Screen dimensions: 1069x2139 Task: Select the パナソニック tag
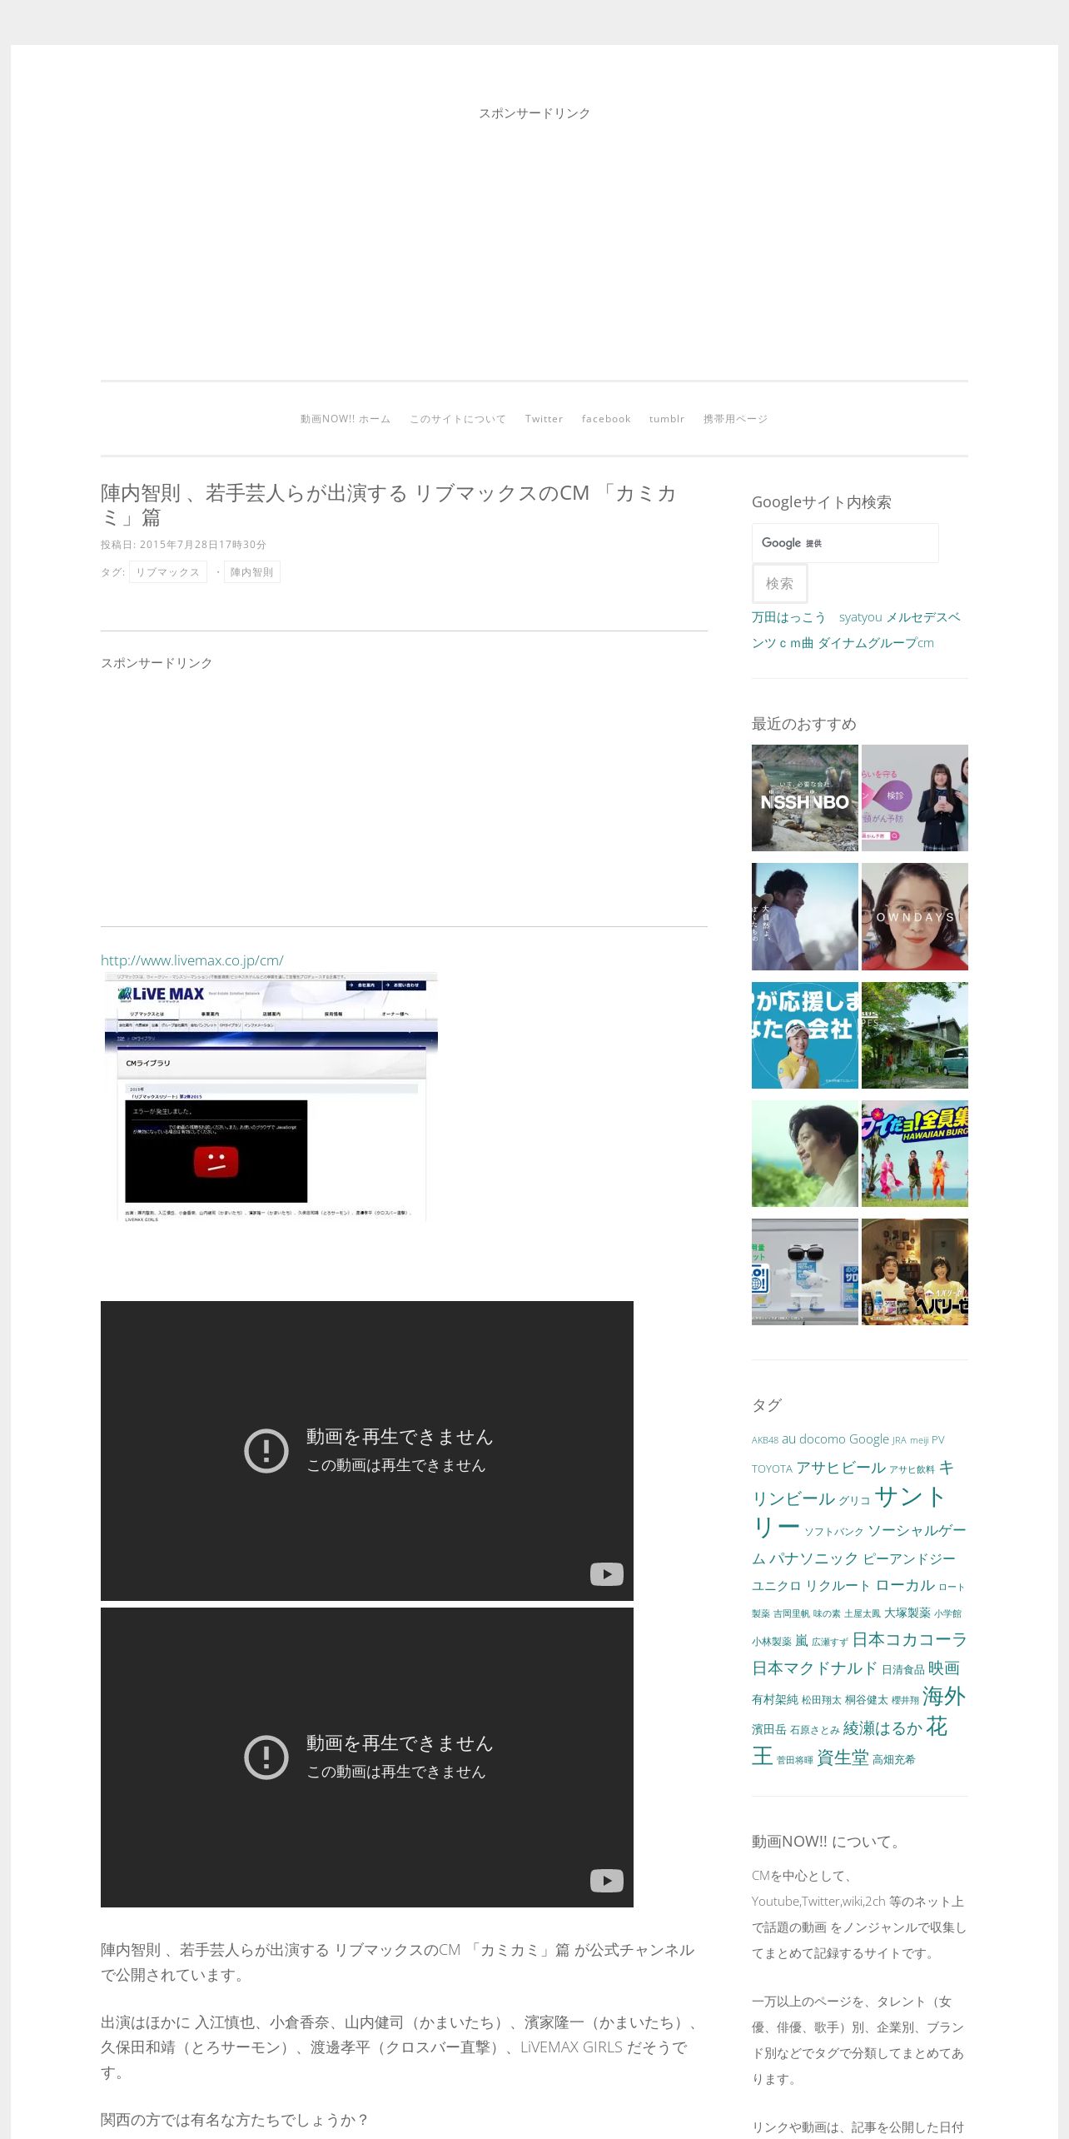813,1558
